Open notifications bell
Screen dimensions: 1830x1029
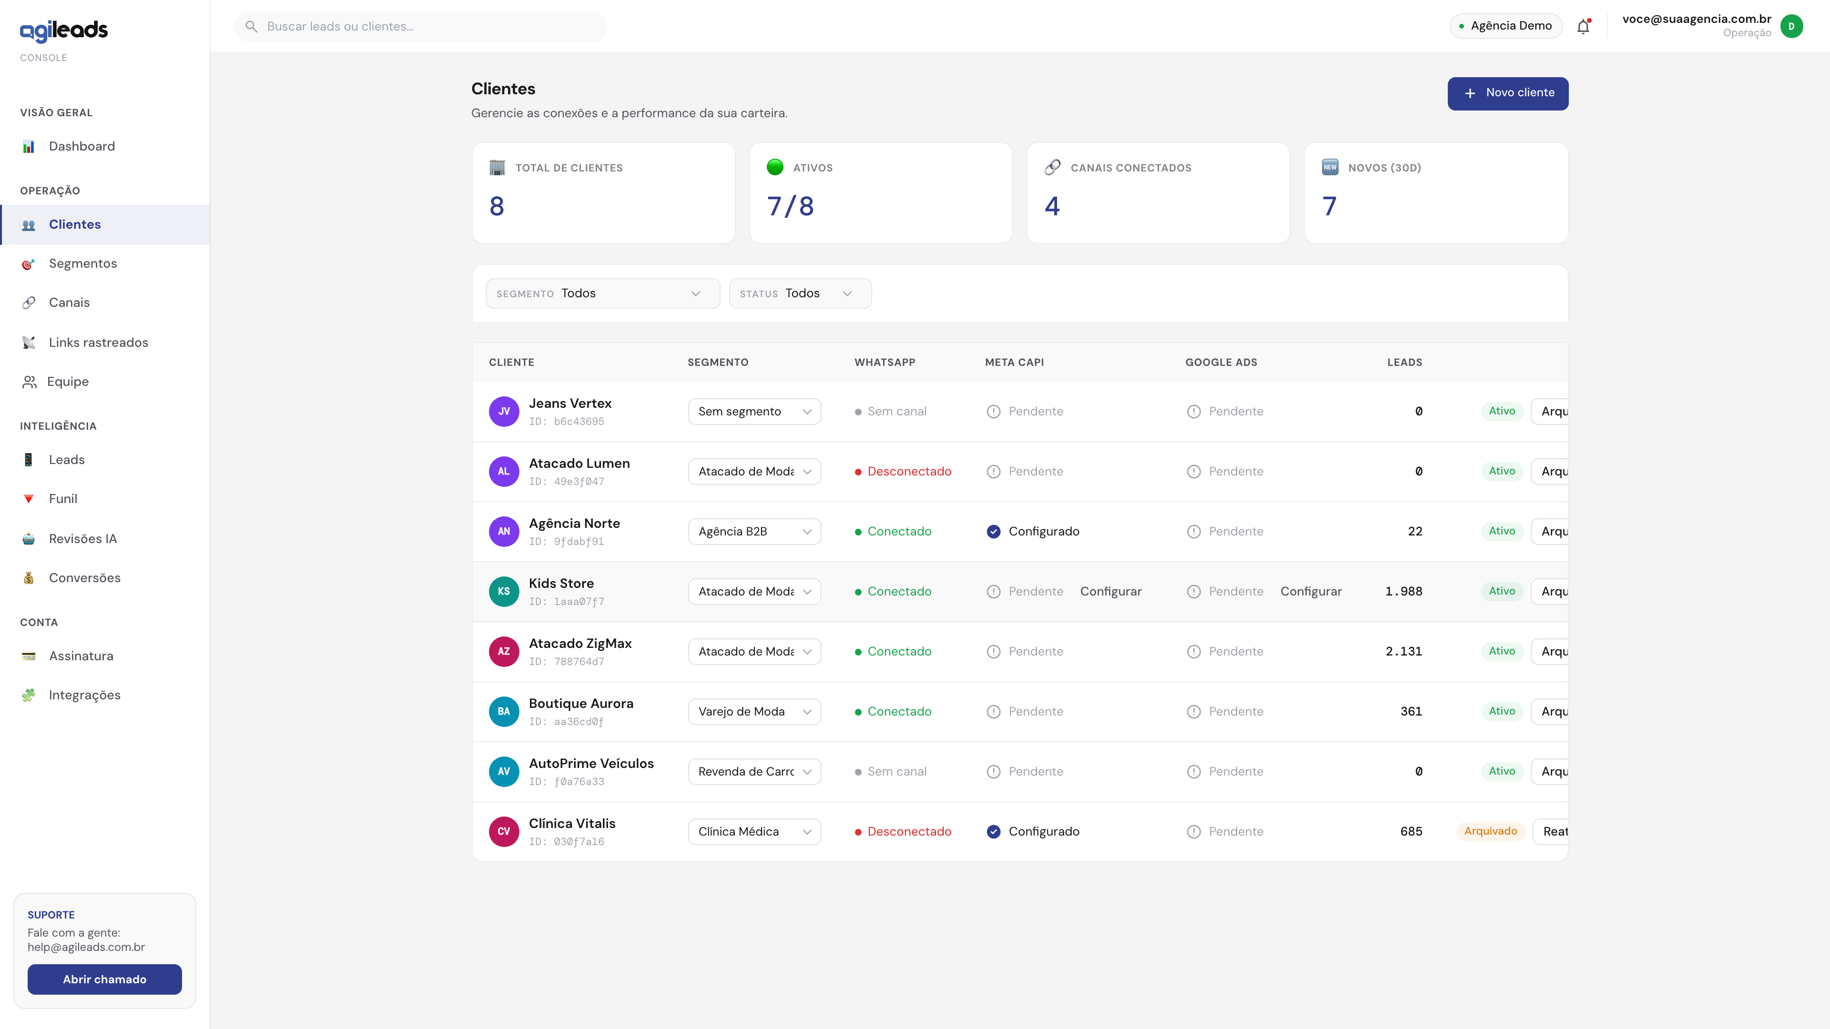(x=1584, y=26)
